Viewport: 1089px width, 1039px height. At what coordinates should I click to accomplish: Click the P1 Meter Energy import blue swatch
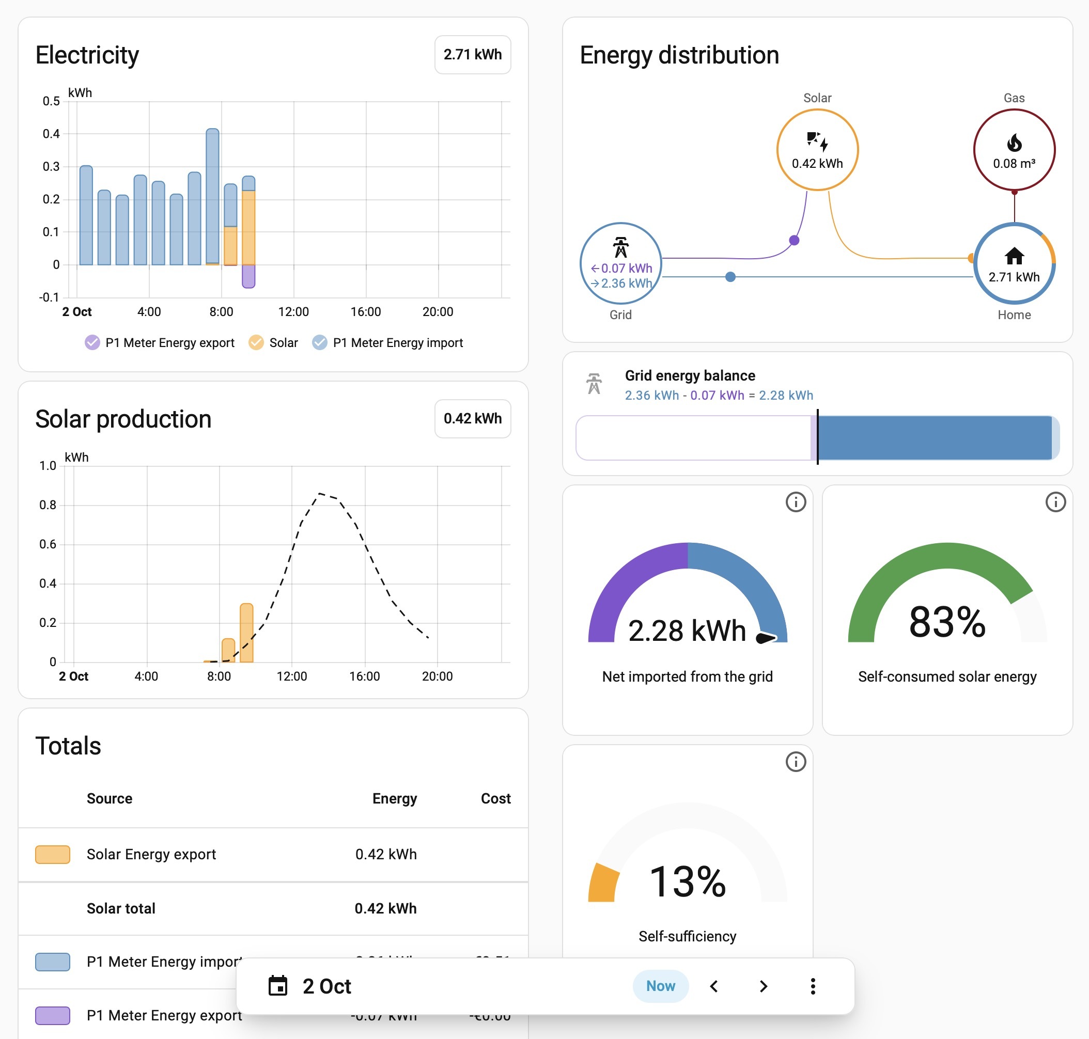[x=53, y=962]
